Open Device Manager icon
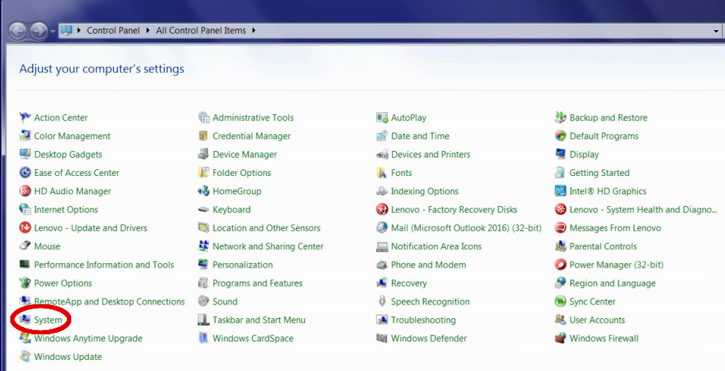This screenshot has width=725, height=371. click(x=203, y=155)
